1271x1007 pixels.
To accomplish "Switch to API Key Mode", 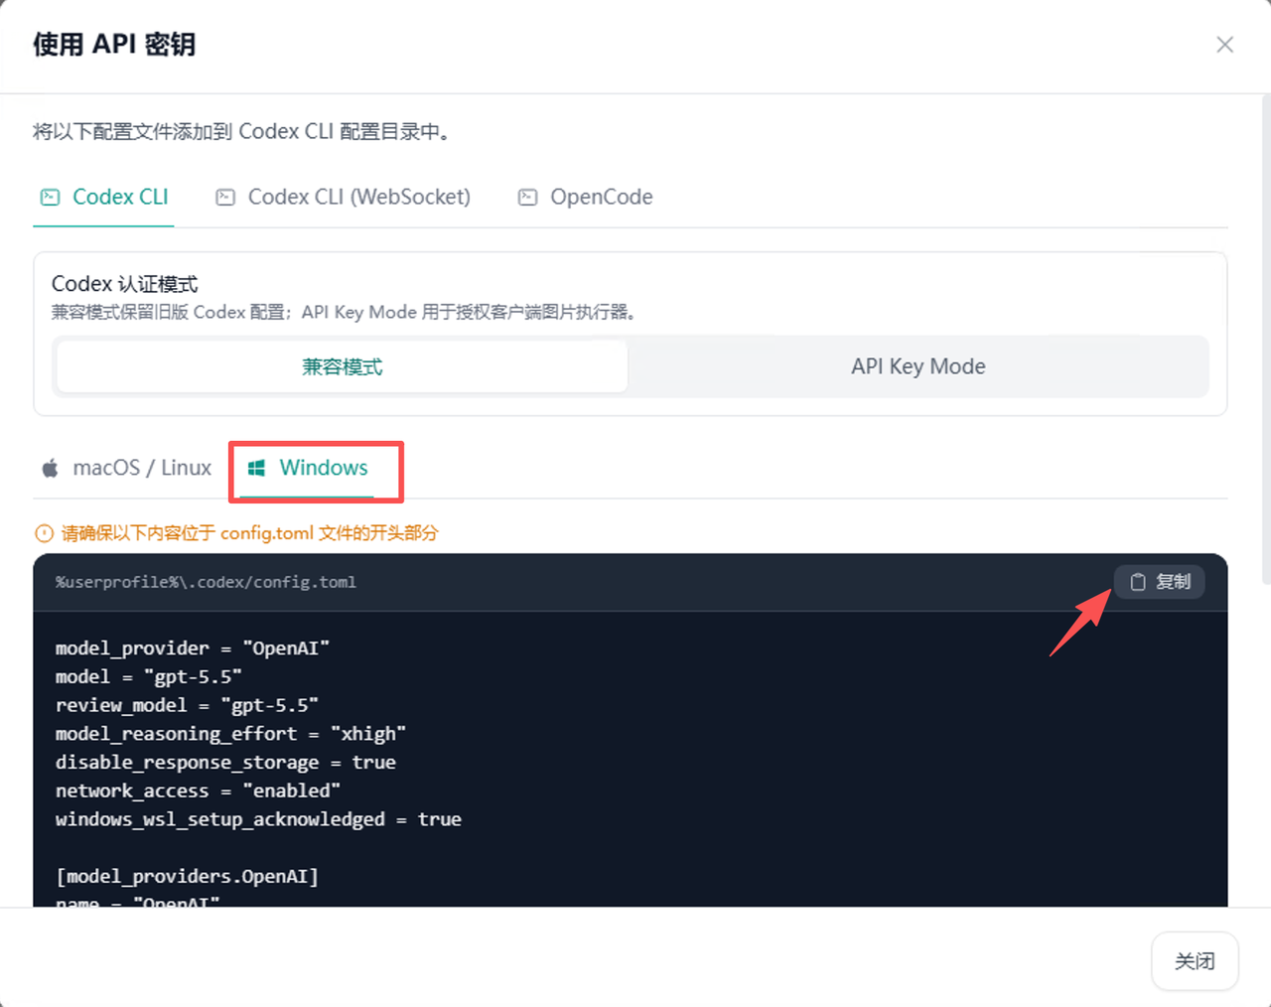I will click(918, 366).
